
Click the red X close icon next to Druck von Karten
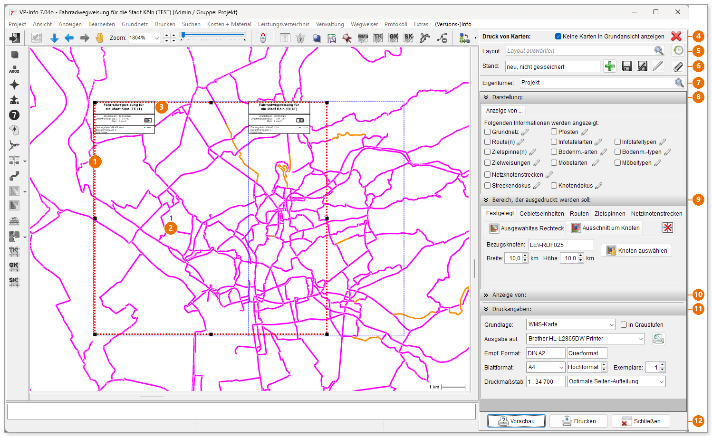click(676, 36)
